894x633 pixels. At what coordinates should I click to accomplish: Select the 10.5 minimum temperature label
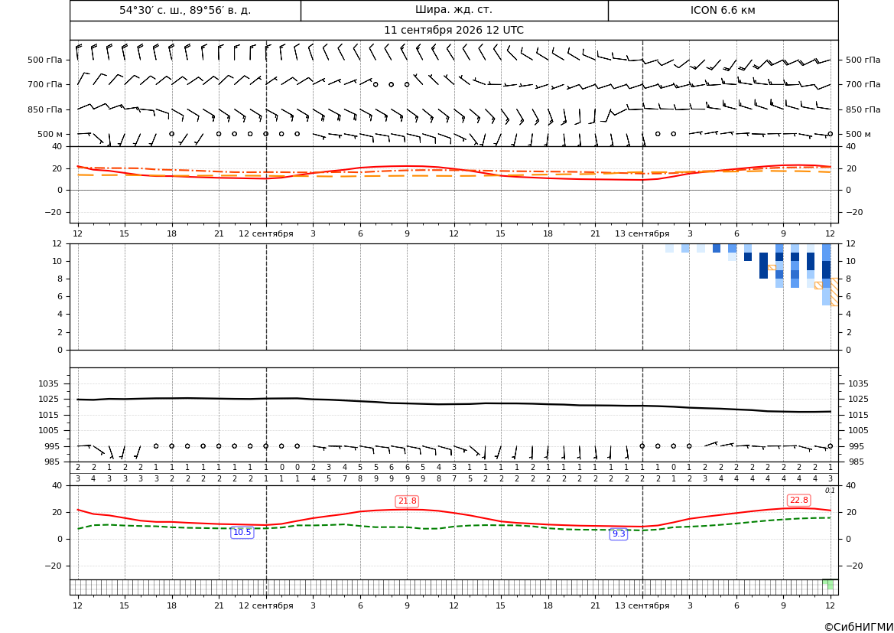pos(242,533)
